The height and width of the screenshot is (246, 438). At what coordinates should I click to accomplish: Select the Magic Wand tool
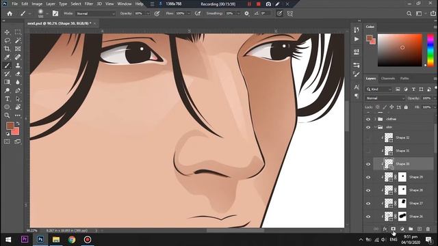point(18,41)
